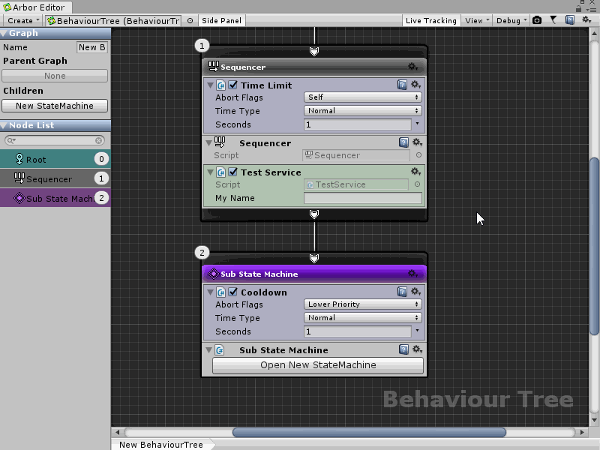Open the View menu
600x450 pixels.
tap(476, 20)
